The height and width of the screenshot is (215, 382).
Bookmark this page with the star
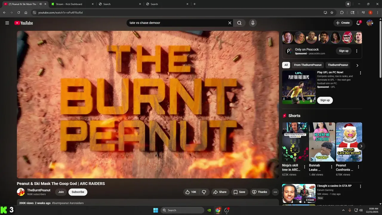332,13
